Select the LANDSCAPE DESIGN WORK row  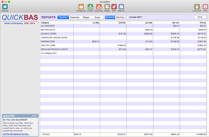tap(123, 38)
